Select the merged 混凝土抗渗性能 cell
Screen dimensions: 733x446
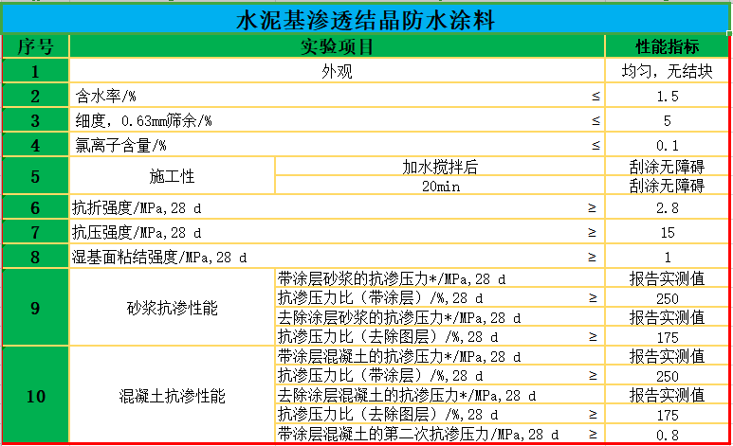[172, 396]
